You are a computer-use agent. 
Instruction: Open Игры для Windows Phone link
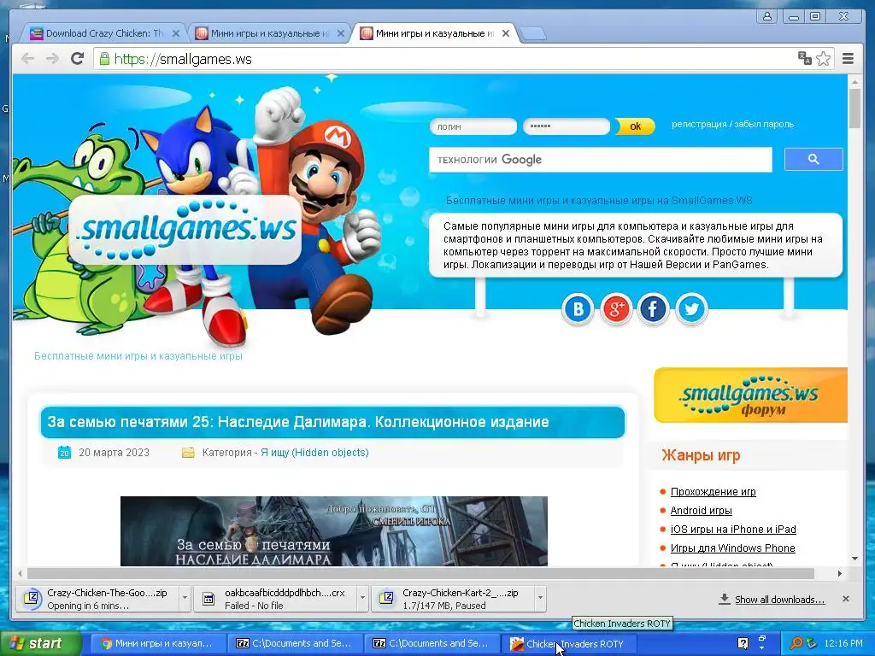tap(732, 548)
